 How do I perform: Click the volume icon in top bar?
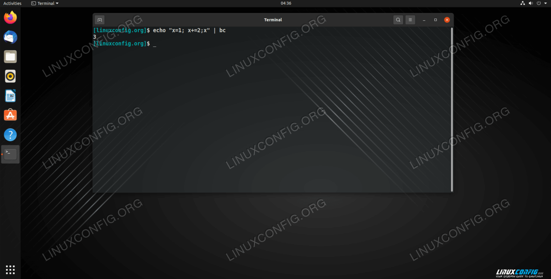tap(531, 3)
